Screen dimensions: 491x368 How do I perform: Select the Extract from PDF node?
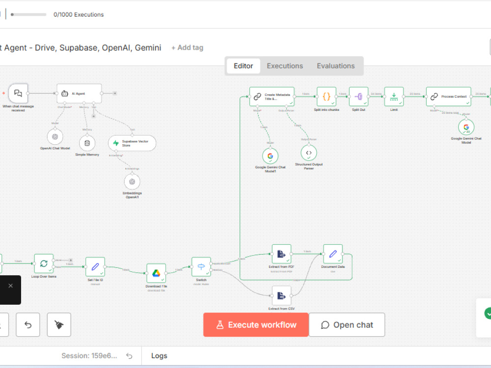[281, 254]
